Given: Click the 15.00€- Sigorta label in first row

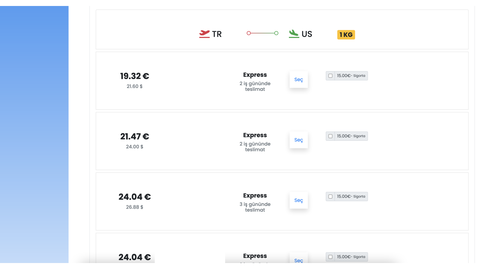Looking at the screenshot, I should pos(351,76).
